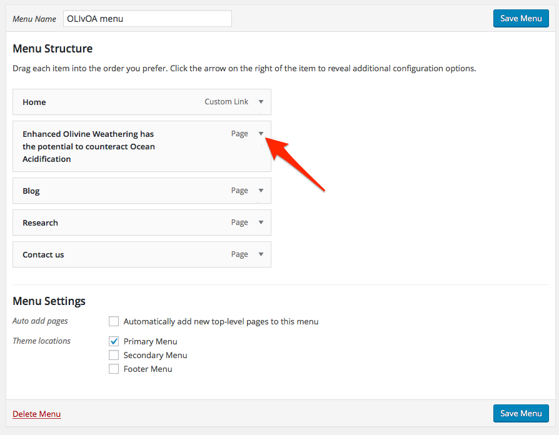Click the Delete Menu link
This screenshot has width=559, height=435.
point(37,414)
